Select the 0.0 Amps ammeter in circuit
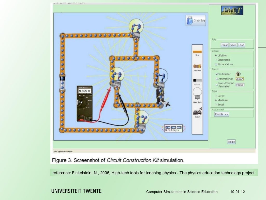The image size is (266, 200). pyautogui.click(x=173, y=129)
